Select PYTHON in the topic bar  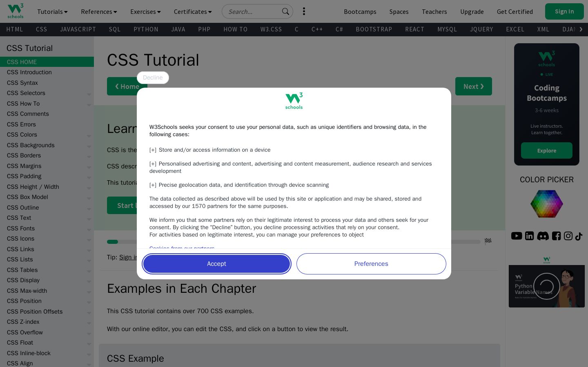[146, 29]
